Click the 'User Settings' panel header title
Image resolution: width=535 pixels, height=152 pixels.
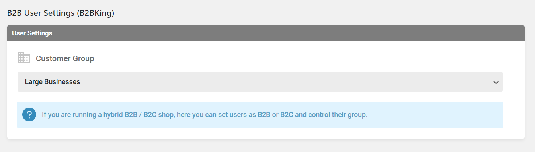pyautogui.click(x=32, y=33)
